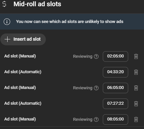
Task: Open Reviewing help icon for 02:05:00 slot
Action: [x=96, y=56]
